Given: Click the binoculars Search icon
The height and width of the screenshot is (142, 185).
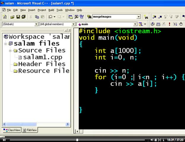Looking at the screenshot, I should [146, 17].
